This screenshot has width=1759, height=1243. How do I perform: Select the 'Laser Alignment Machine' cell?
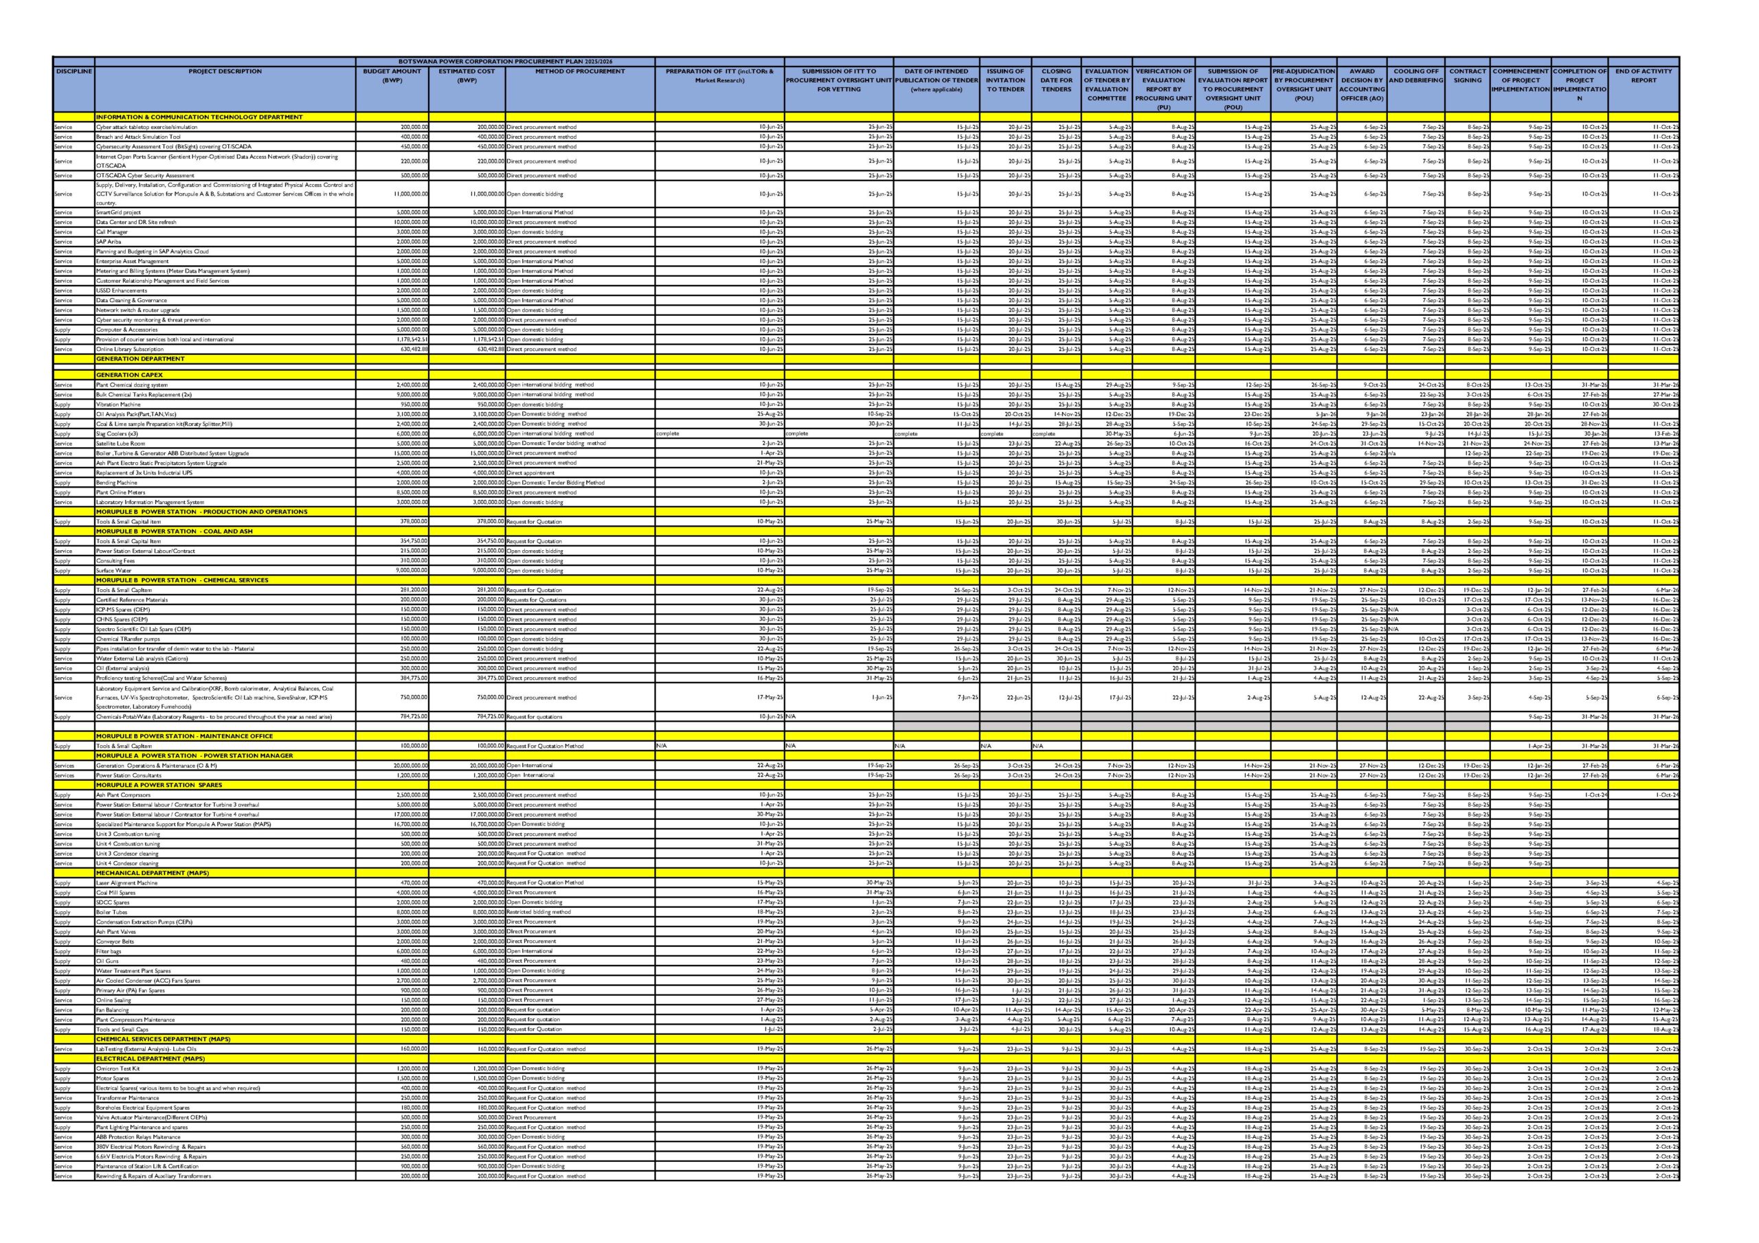click(225, 883)
